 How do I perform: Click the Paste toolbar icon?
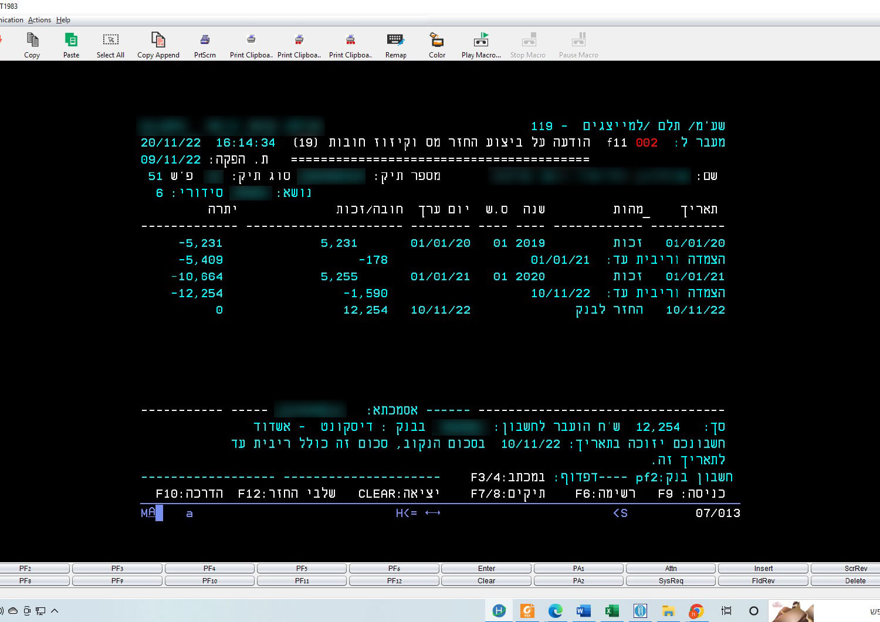[71, 40]
